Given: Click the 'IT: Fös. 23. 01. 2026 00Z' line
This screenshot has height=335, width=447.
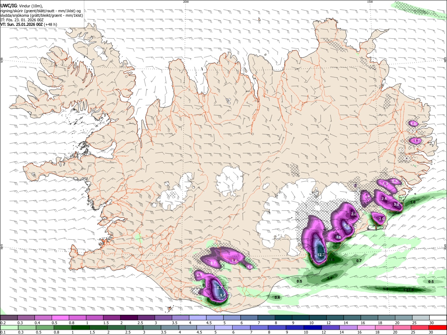Looking at the screenshot, I should point(22,20).
